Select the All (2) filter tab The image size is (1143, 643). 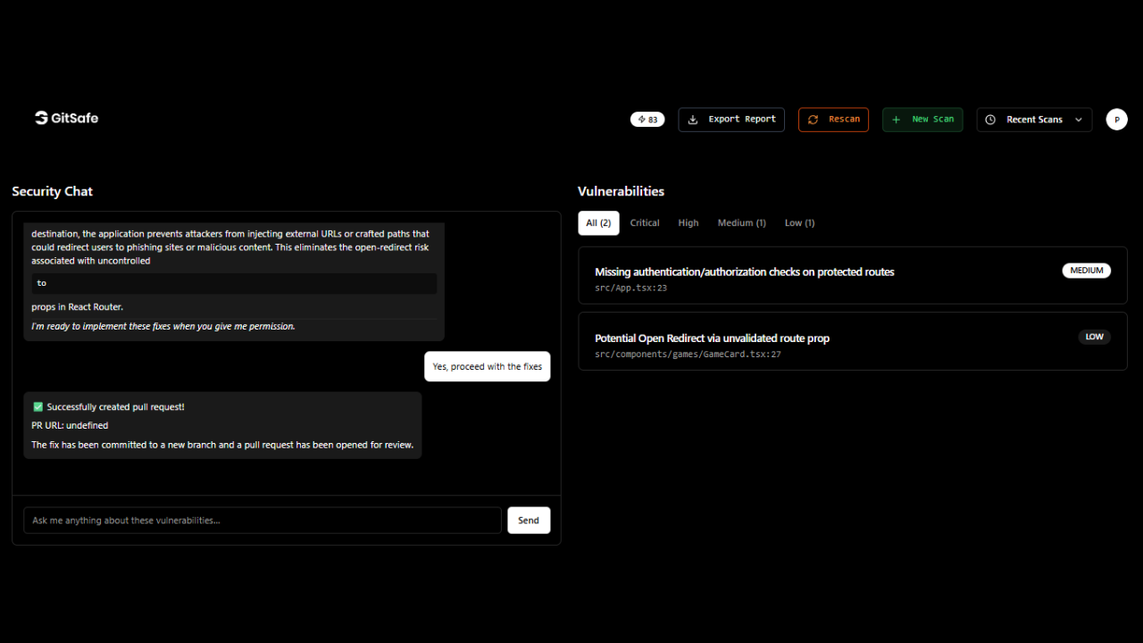[598, 222]
